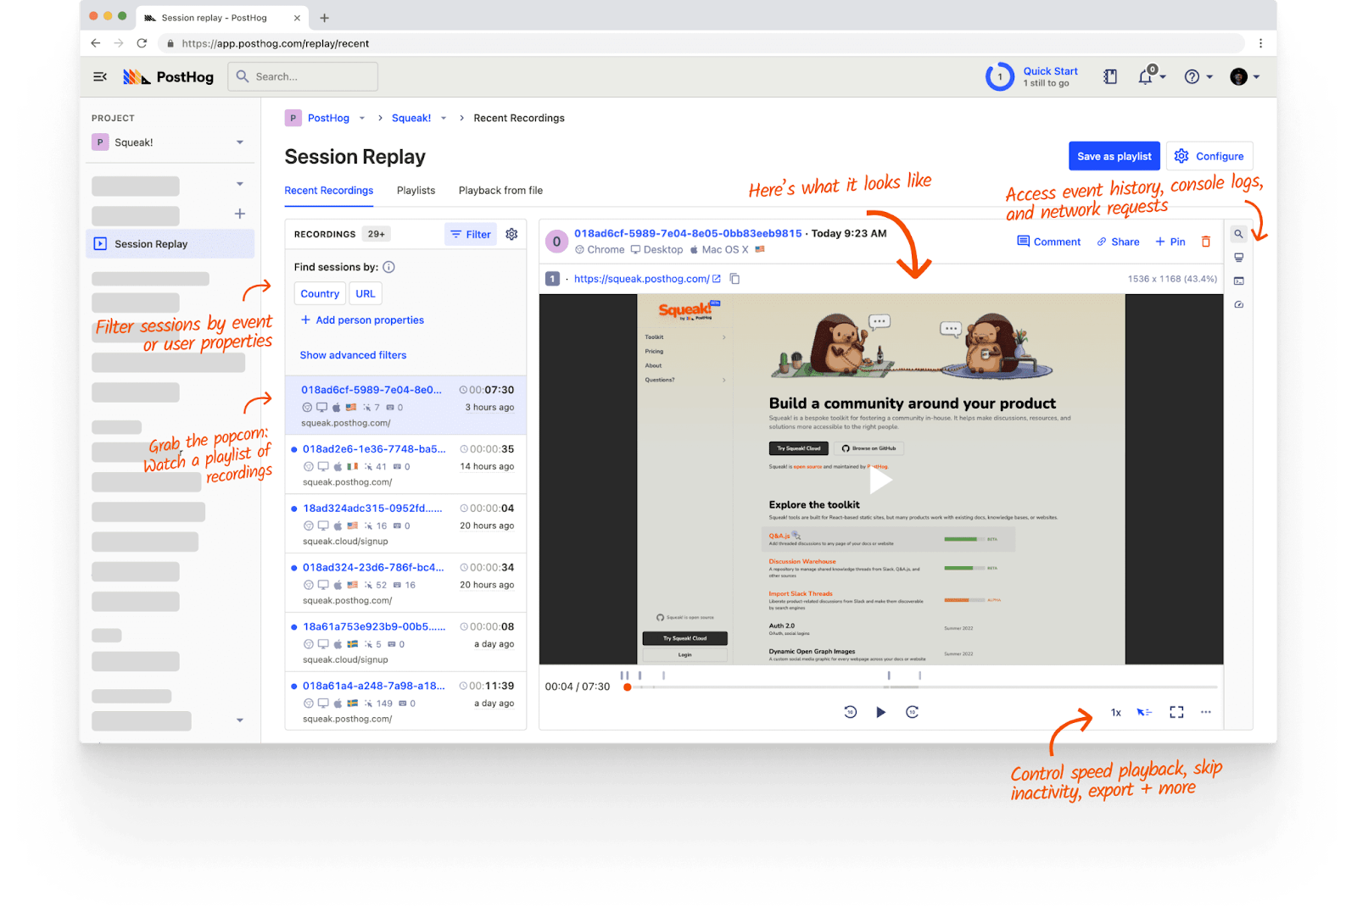This screenshot has width=1357, height=923.
Task: Open the event history search panel
Action: (1238, 234)
